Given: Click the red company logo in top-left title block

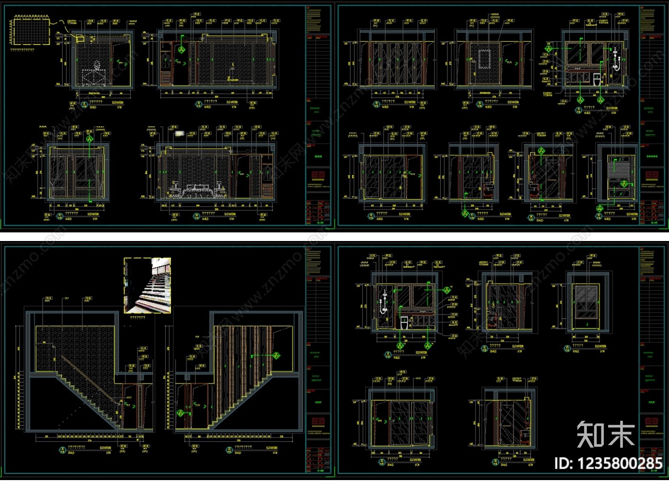Looking at the screenshot, I should (318, 175).
